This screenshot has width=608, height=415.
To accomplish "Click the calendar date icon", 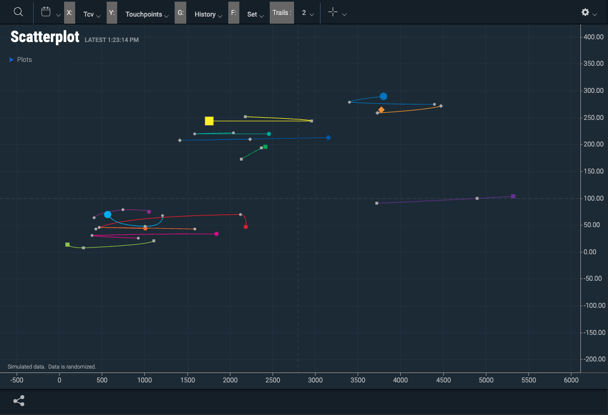I will tap(47, 12).
